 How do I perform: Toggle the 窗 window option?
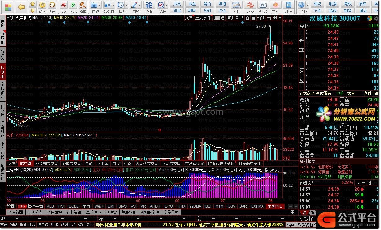[x=253, y=18]
